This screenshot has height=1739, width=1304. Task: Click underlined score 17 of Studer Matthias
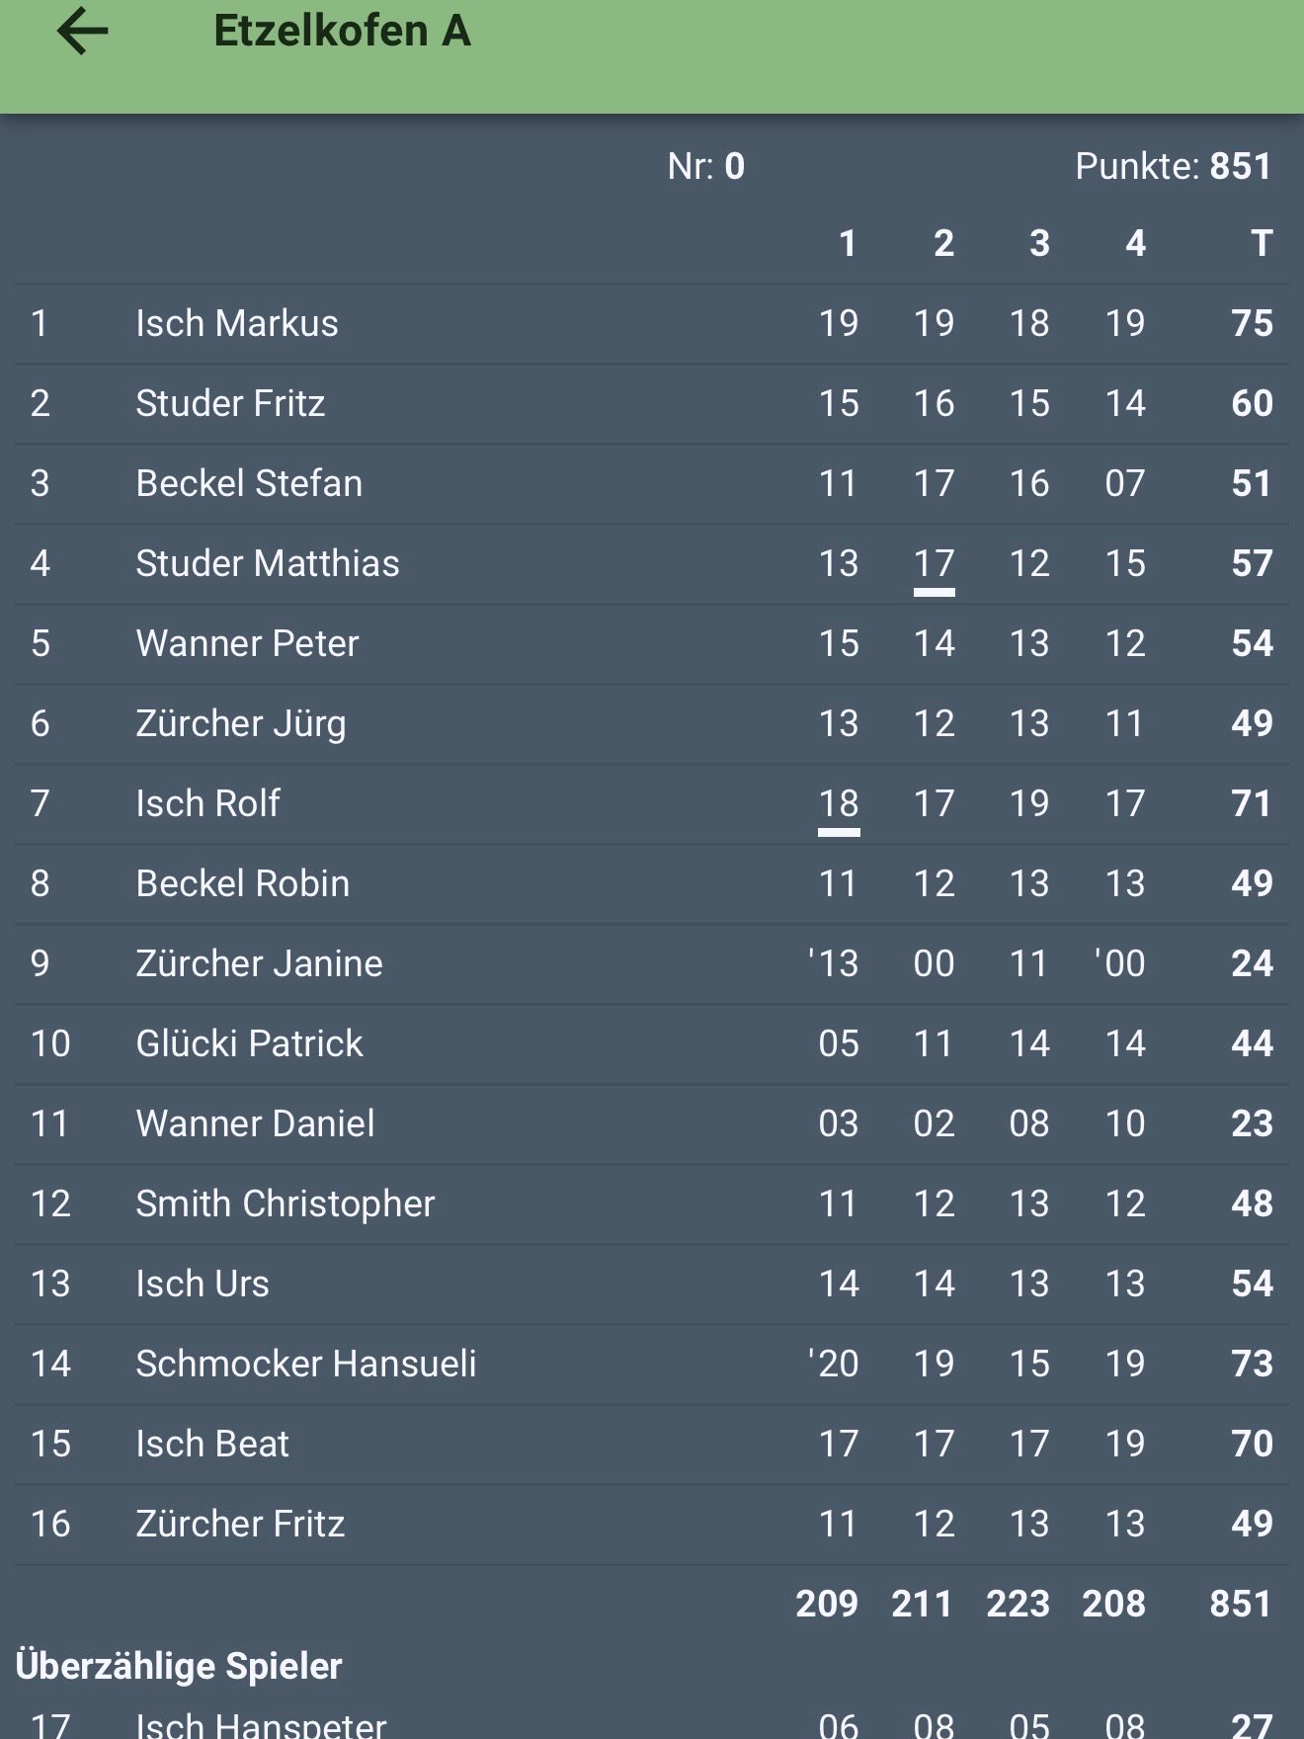point(934,566)
